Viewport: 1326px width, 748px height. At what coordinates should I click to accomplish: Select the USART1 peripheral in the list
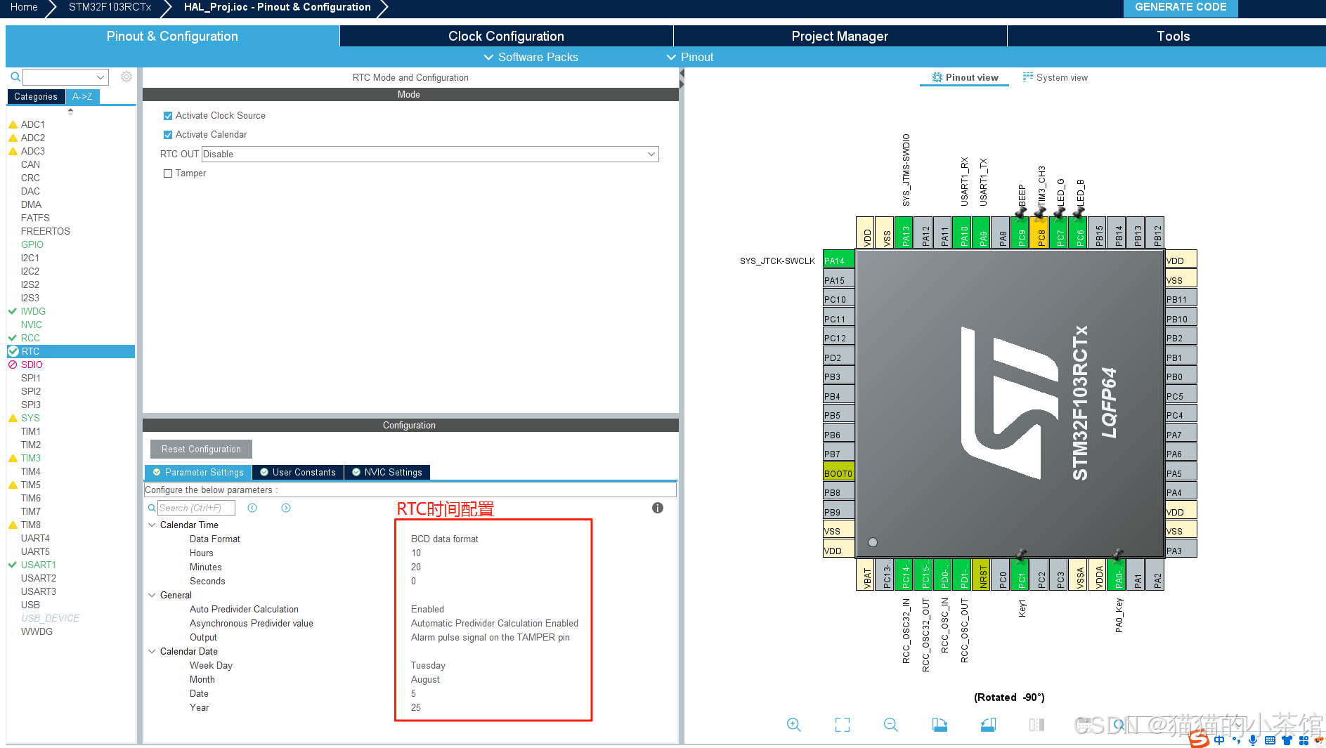tap(38, 565)
